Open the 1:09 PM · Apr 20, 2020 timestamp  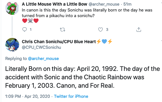click(28, 96)
